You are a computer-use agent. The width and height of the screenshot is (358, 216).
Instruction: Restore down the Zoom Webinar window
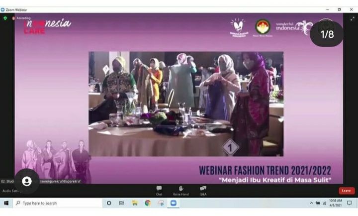pos(339,9)
